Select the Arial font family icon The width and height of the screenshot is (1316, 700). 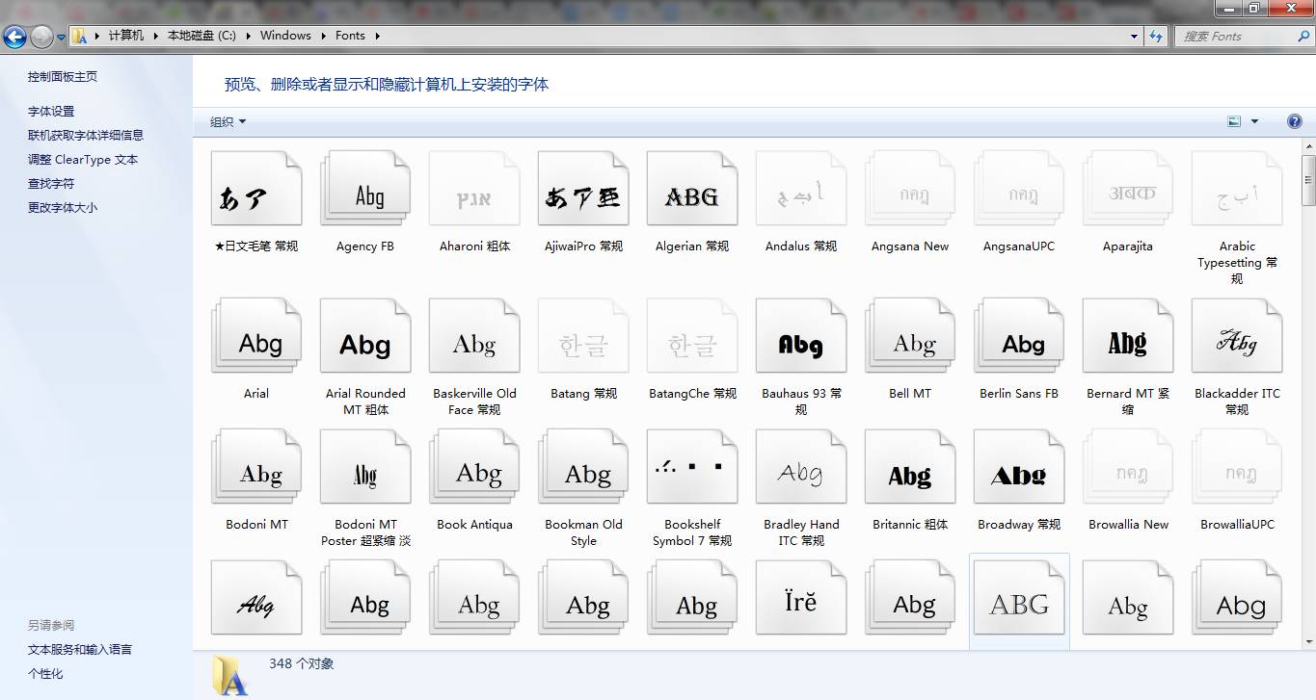point(256,336)
